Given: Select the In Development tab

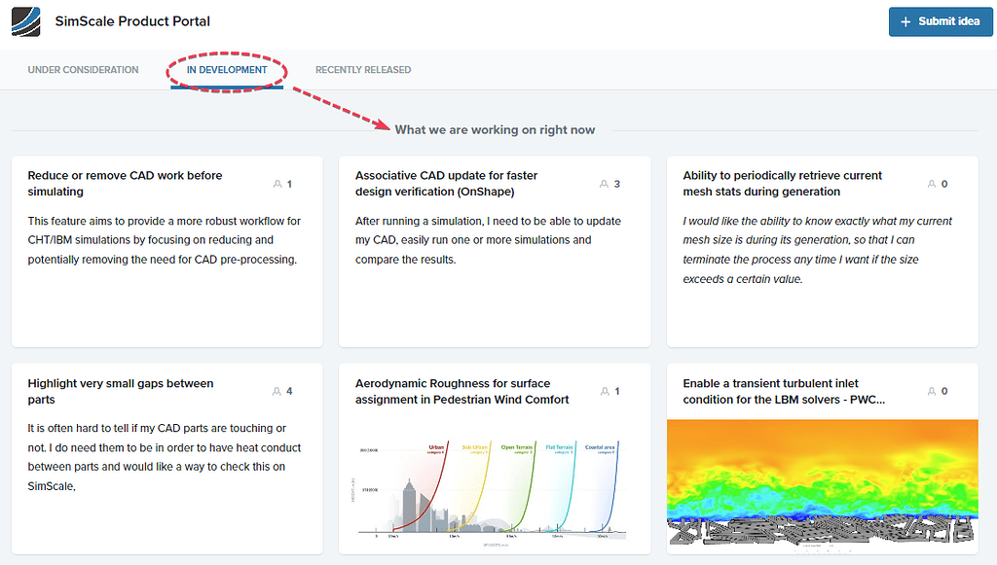Looking at the screenshot, I should 226,69.
